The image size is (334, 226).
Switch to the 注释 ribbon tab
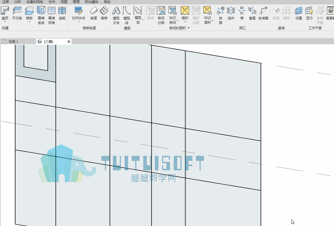(6, 2)
